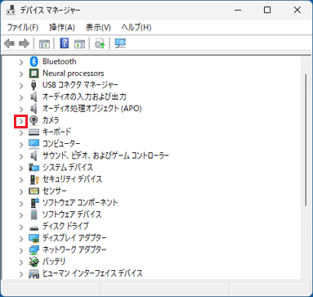Image resolution: width=313 pixels, height=297 pixels.
Task: Click the Forward arrow toolbar icon
Action: (24, 43)
